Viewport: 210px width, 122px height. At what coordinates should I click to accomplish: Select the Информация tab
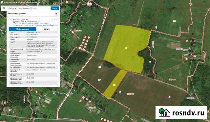pyautogui.click(x=23, y=29)
